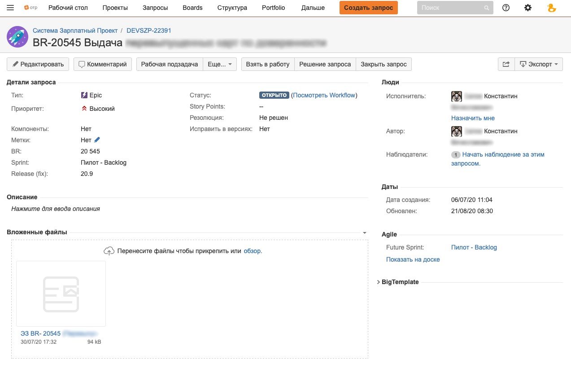Open the help question mark icon

506,8
